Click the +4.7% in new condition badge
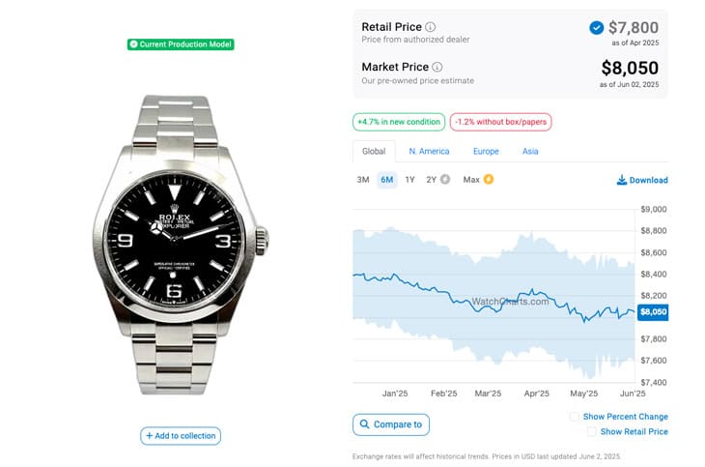This screenshot has width=705, height=467. pyautogui.click(x=399, y=122)
